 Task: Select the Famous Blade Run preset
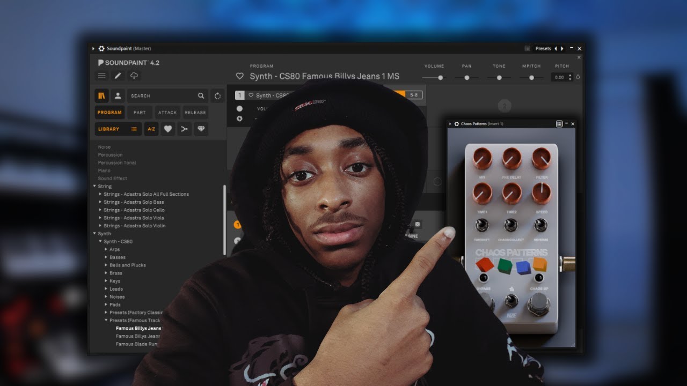(x=137, y=344)
